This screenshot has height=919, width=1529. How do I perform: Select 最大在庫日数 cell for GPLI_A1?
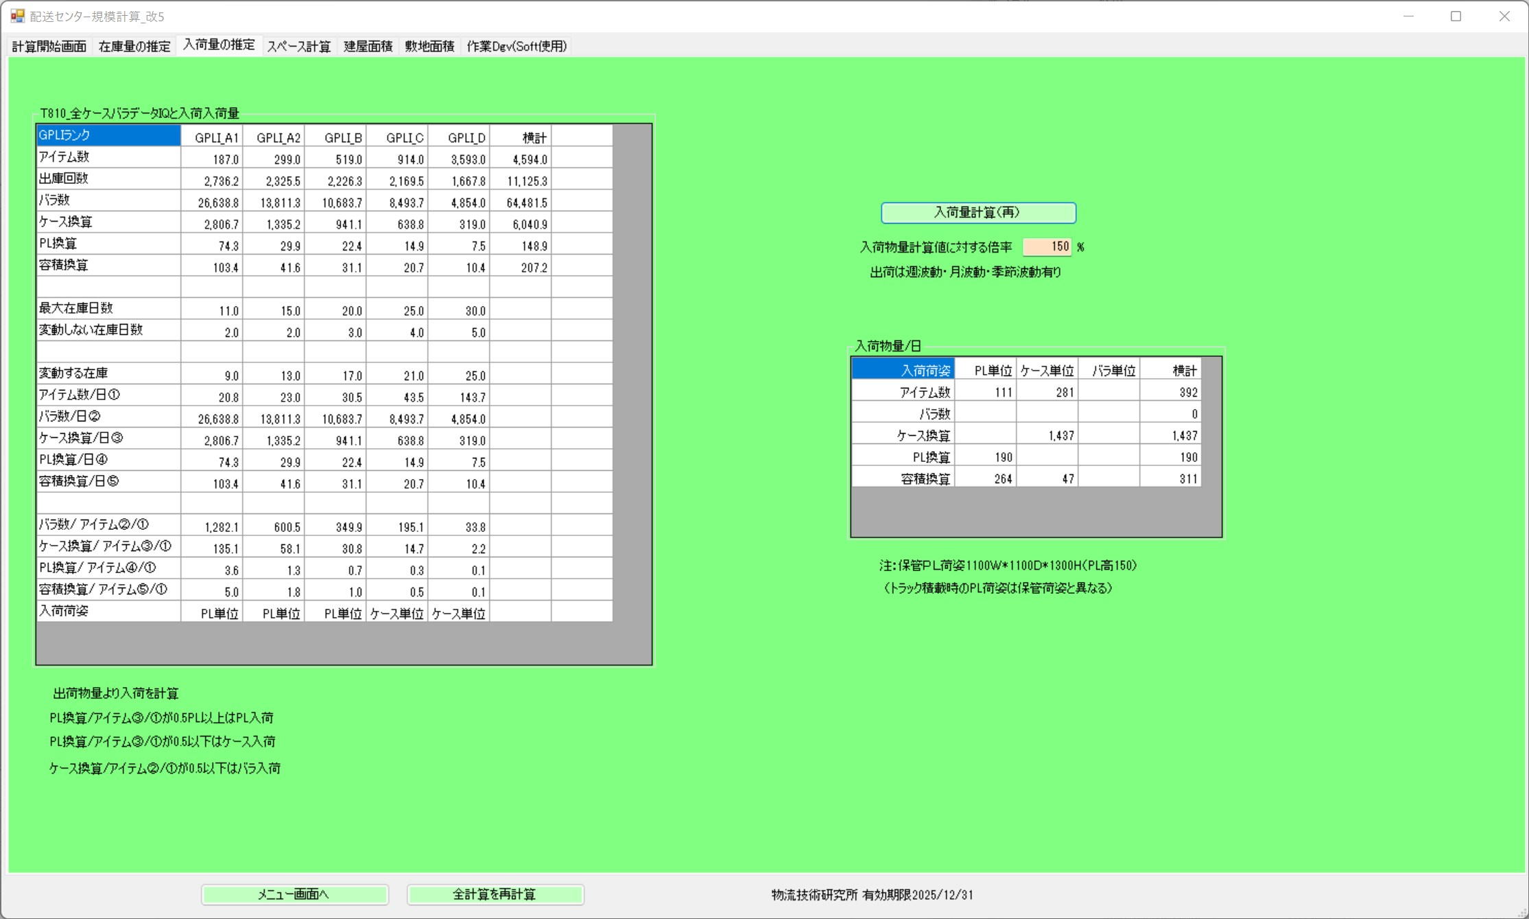click(212, 310)
